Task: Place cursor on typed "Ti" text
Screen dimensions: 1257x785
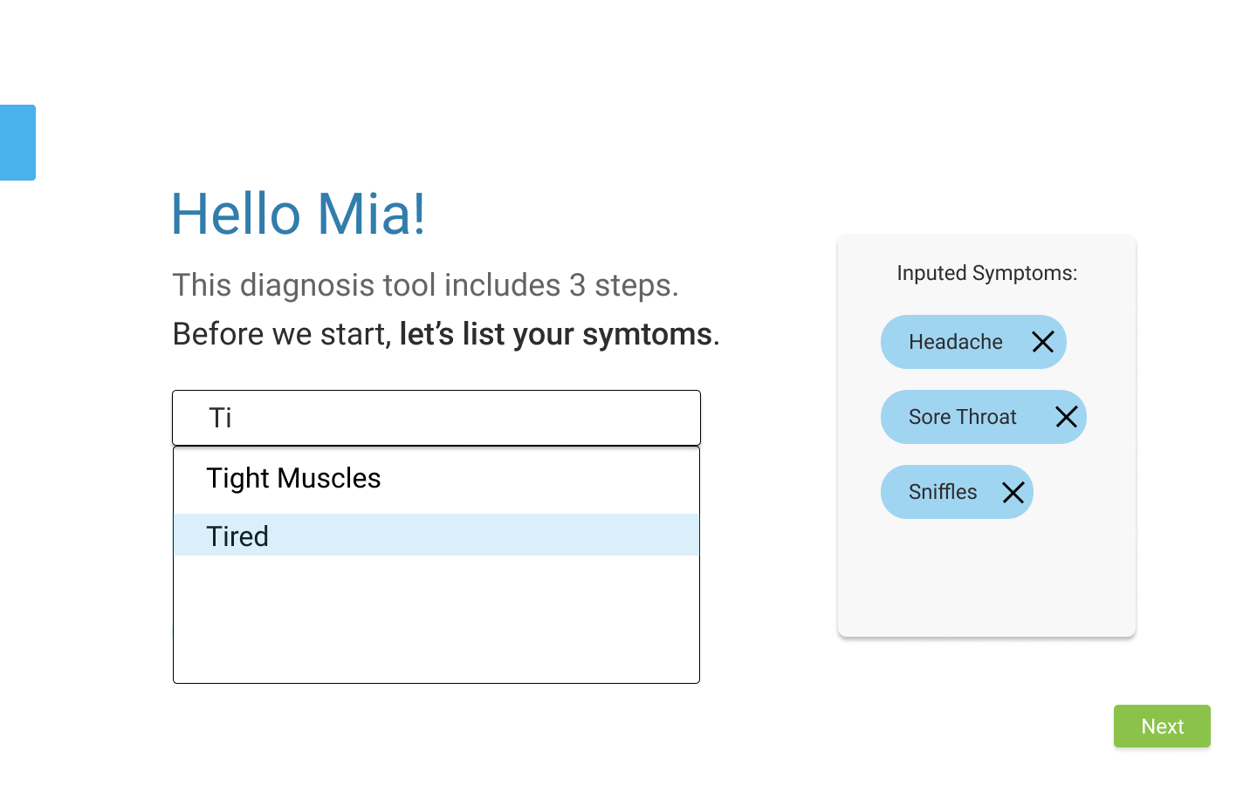Action: pos(220,418)
